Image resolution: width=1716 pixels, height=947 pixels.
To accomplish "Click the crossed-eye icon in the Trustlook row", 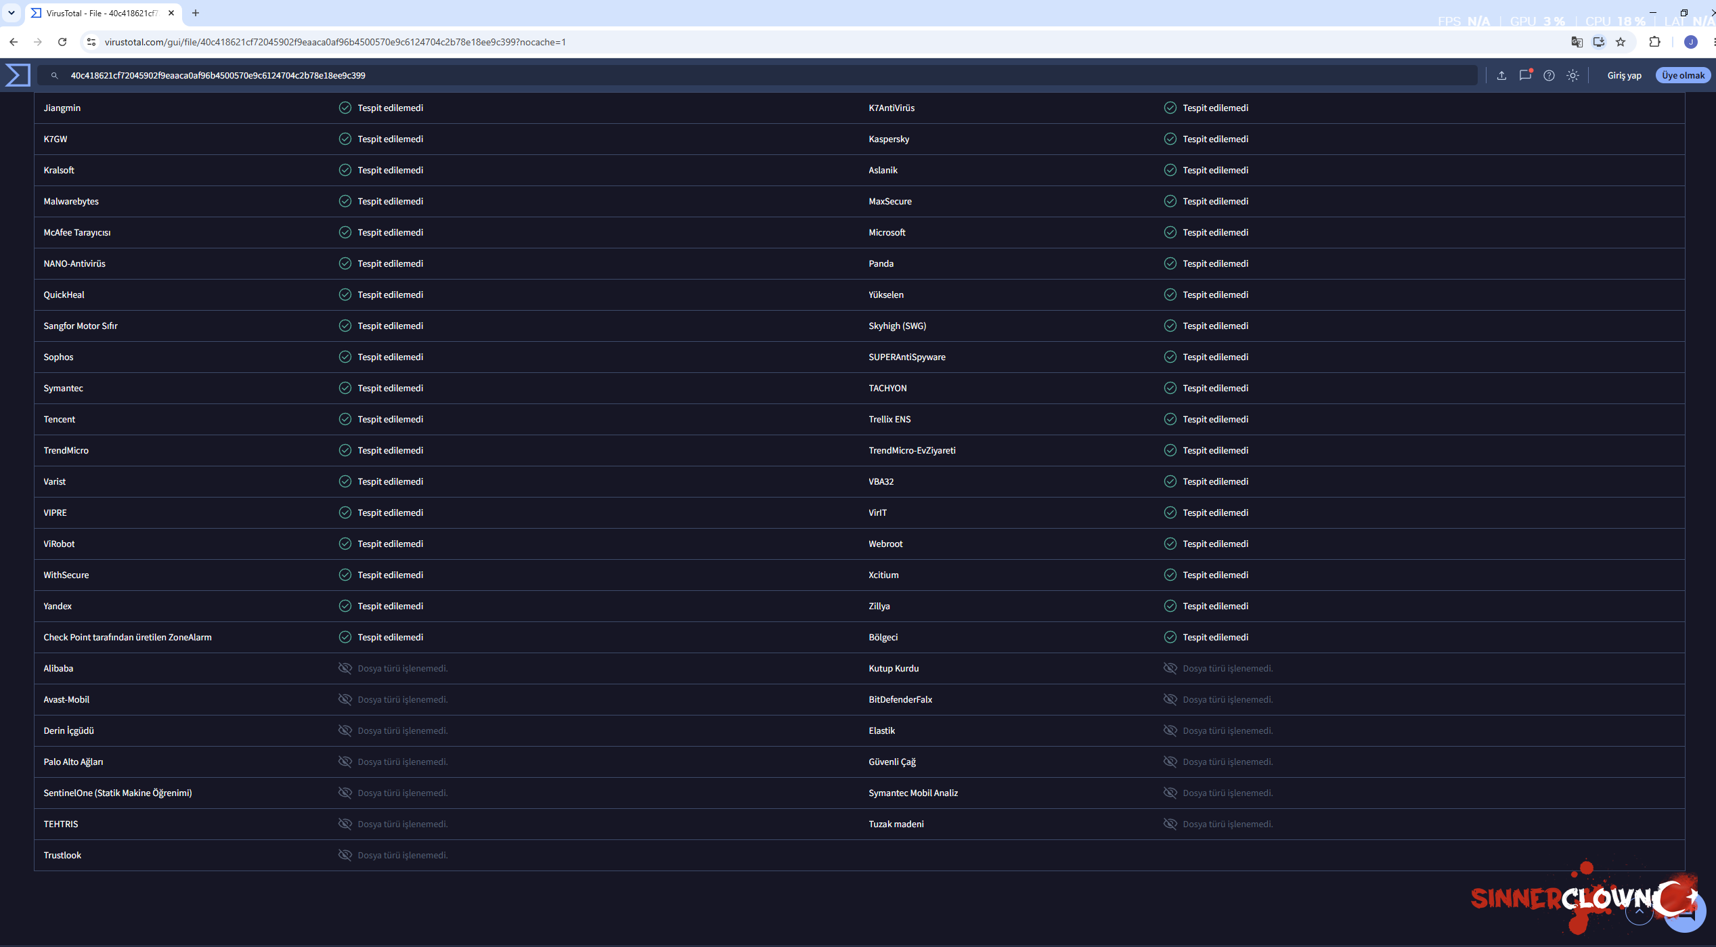I will (345, 855).
